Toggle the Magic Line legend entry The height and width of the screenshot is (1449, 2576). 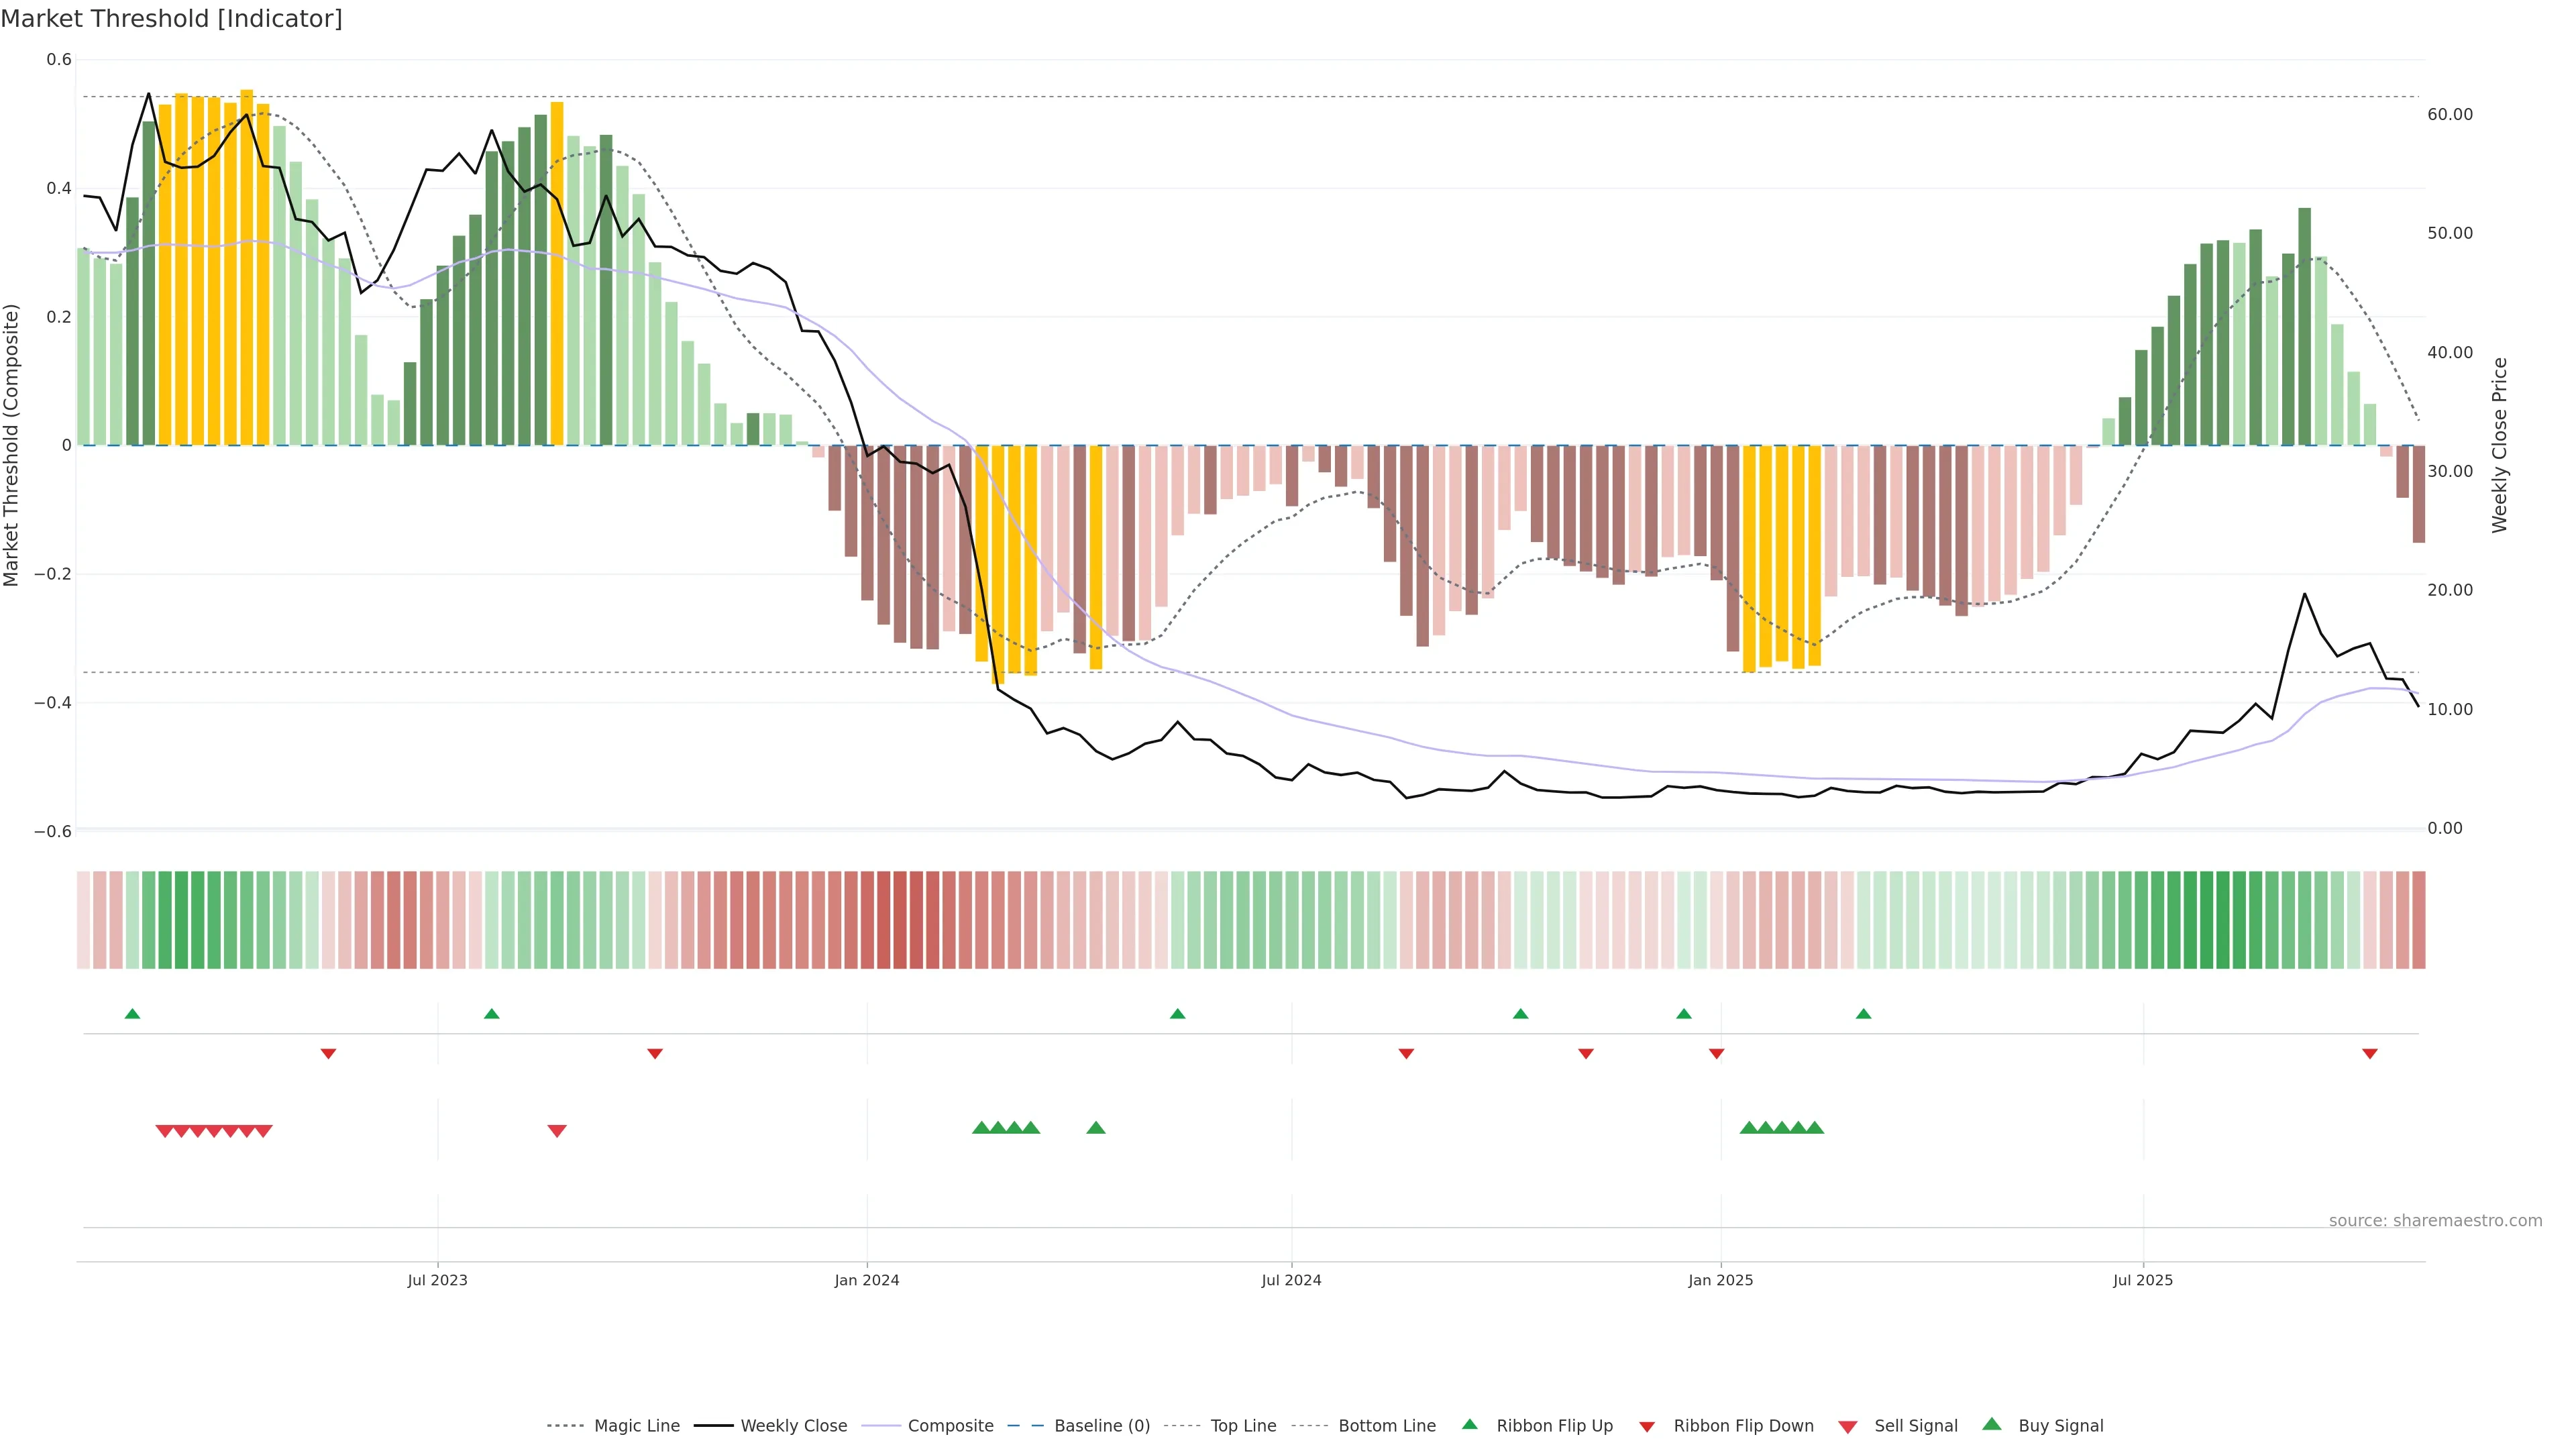pos(636,1426)
